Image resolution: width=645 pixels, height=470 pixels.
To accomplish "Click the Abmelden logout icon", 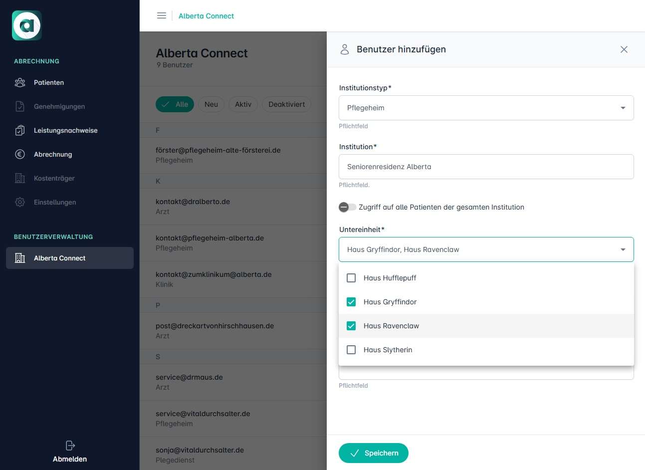I will click(70, 445).
